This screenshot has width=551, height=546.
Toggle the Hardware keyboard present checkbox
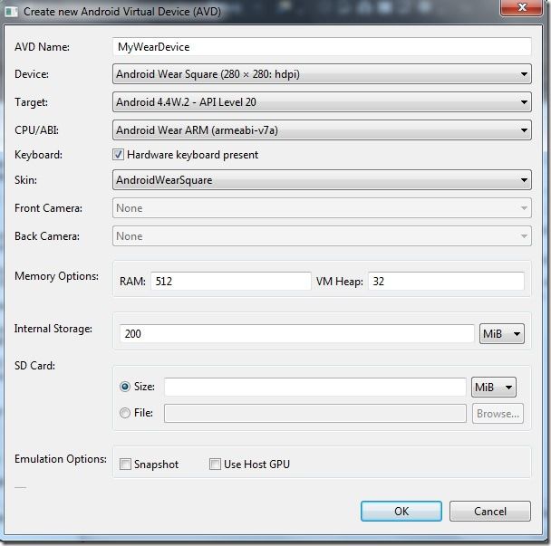[x=118, y=155]
